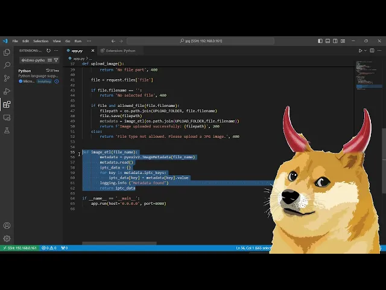The height and width of the screenshot is (290, 386).
Task: Filter extensions with funnel icon
Action: pyautogui.click(x=56, y=60)
